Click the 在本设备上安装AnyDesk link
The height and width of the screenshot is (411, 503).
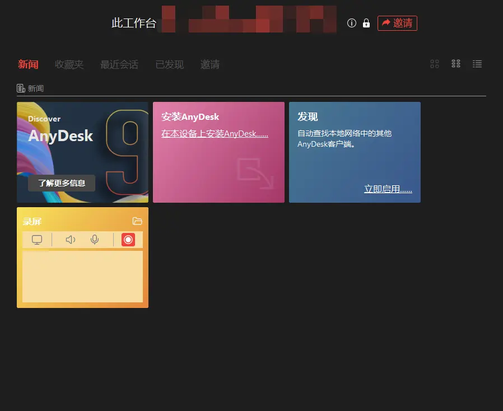pos(215,134)
